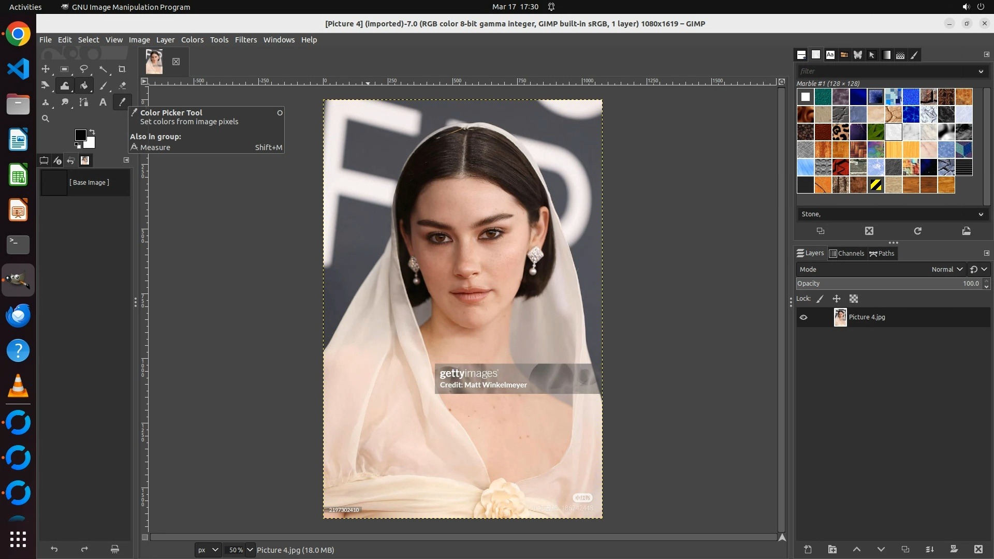The width and height of the screenshot is (994, 559).
Task: Expand the Stone tag dropdown
Action: click(x=981, y=214)
